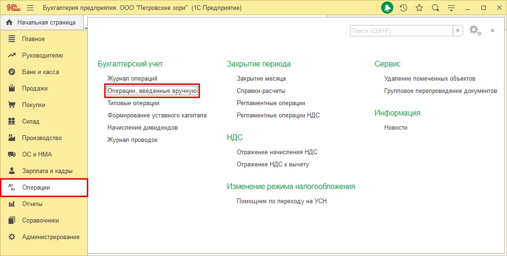Open Регламентные операции НДС
The width and height of the screenshot is (507, 256).
278,116
